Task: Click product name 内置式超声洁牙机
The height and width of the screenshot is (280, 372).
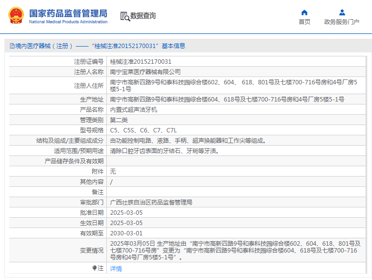Action: [134, 110]
